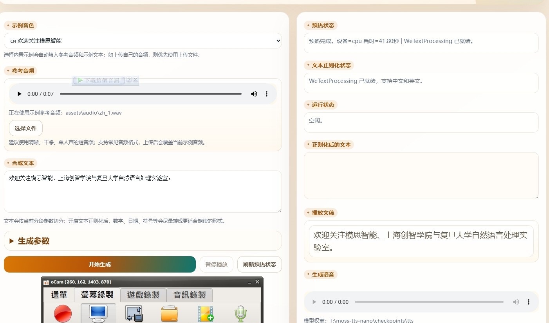The width and height of the screenshot is (549, 323).
Task: Switch to the 音訊錄製 tab in oCam
Action: click(x=190, y=295)
